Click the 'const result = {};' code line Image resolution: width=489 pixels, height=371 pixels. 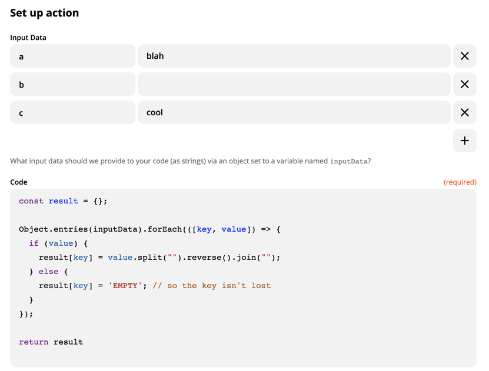[x=63, y=201]
